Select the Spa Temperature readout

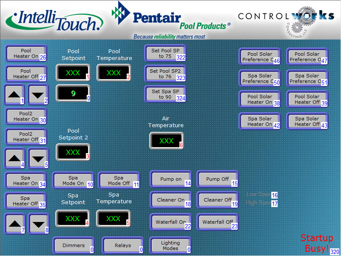coord(113,219)
